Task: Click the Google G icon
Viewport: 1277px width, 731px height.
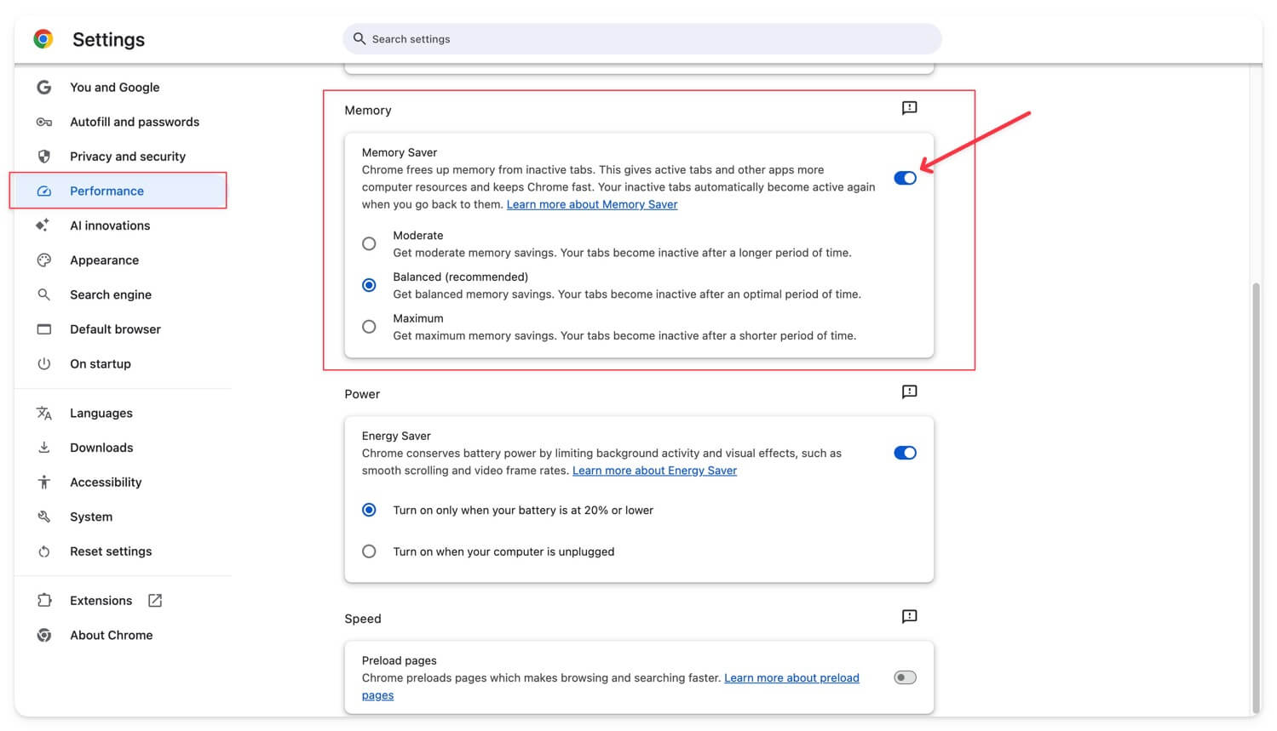Action: 44,88
